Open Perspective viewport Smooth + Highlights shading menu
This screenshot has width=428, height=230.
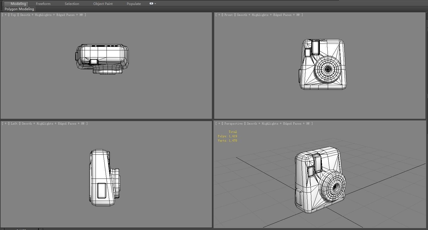[278, 123]
